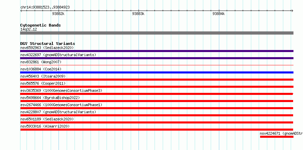Click esv3635369 (1000GenomesConsortiumPhase3) label
This screenshot has height=150, width=303.
pos(61,90)
